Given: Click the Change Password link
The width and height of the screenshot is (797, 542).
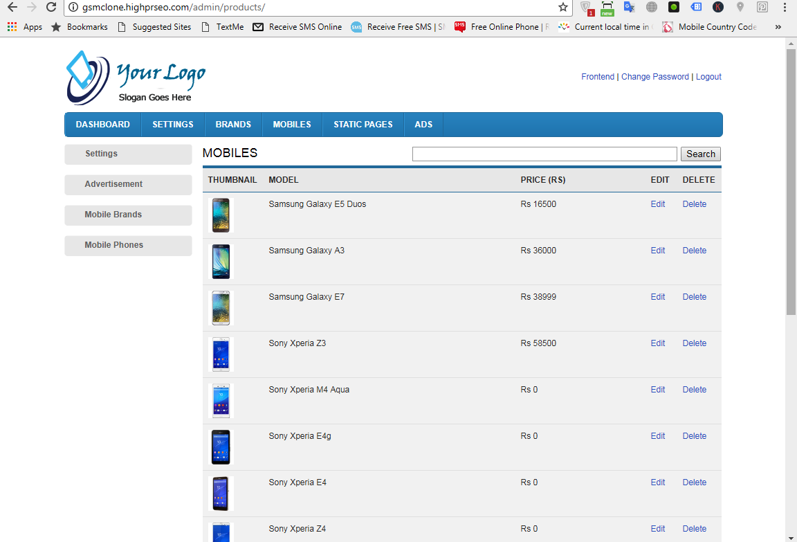Looking at the screenshot, I should pos(654,77).
